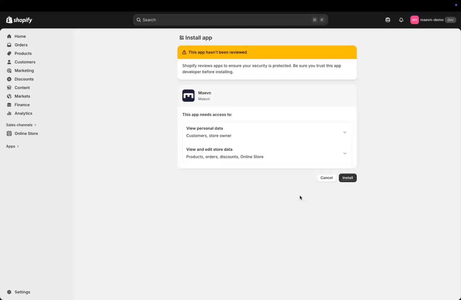
Task: Open the Customers person icon
Action: pyautogui.click(x=9, y=62)
